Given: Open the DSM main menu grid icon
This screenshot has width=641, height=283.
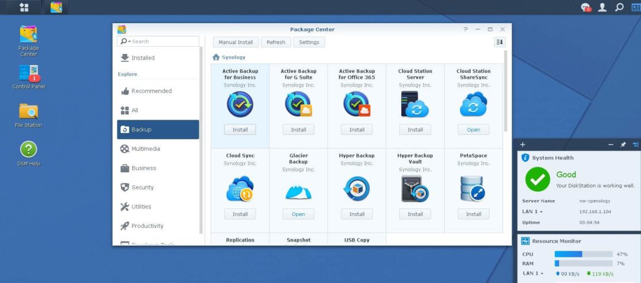Looking at the screenshot, I should (24, 7).
